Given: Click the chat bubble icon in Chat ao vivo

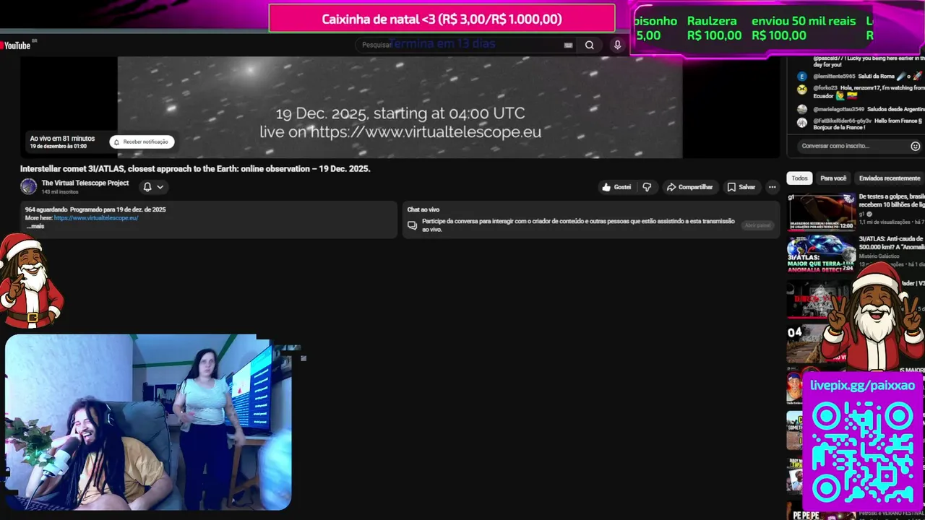Looking at the screenshot, I should [x=412, y=225].
